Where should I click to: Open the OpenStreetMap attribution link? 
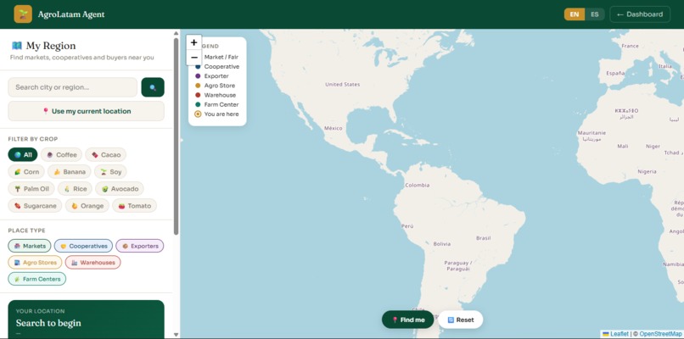point(660,334)
